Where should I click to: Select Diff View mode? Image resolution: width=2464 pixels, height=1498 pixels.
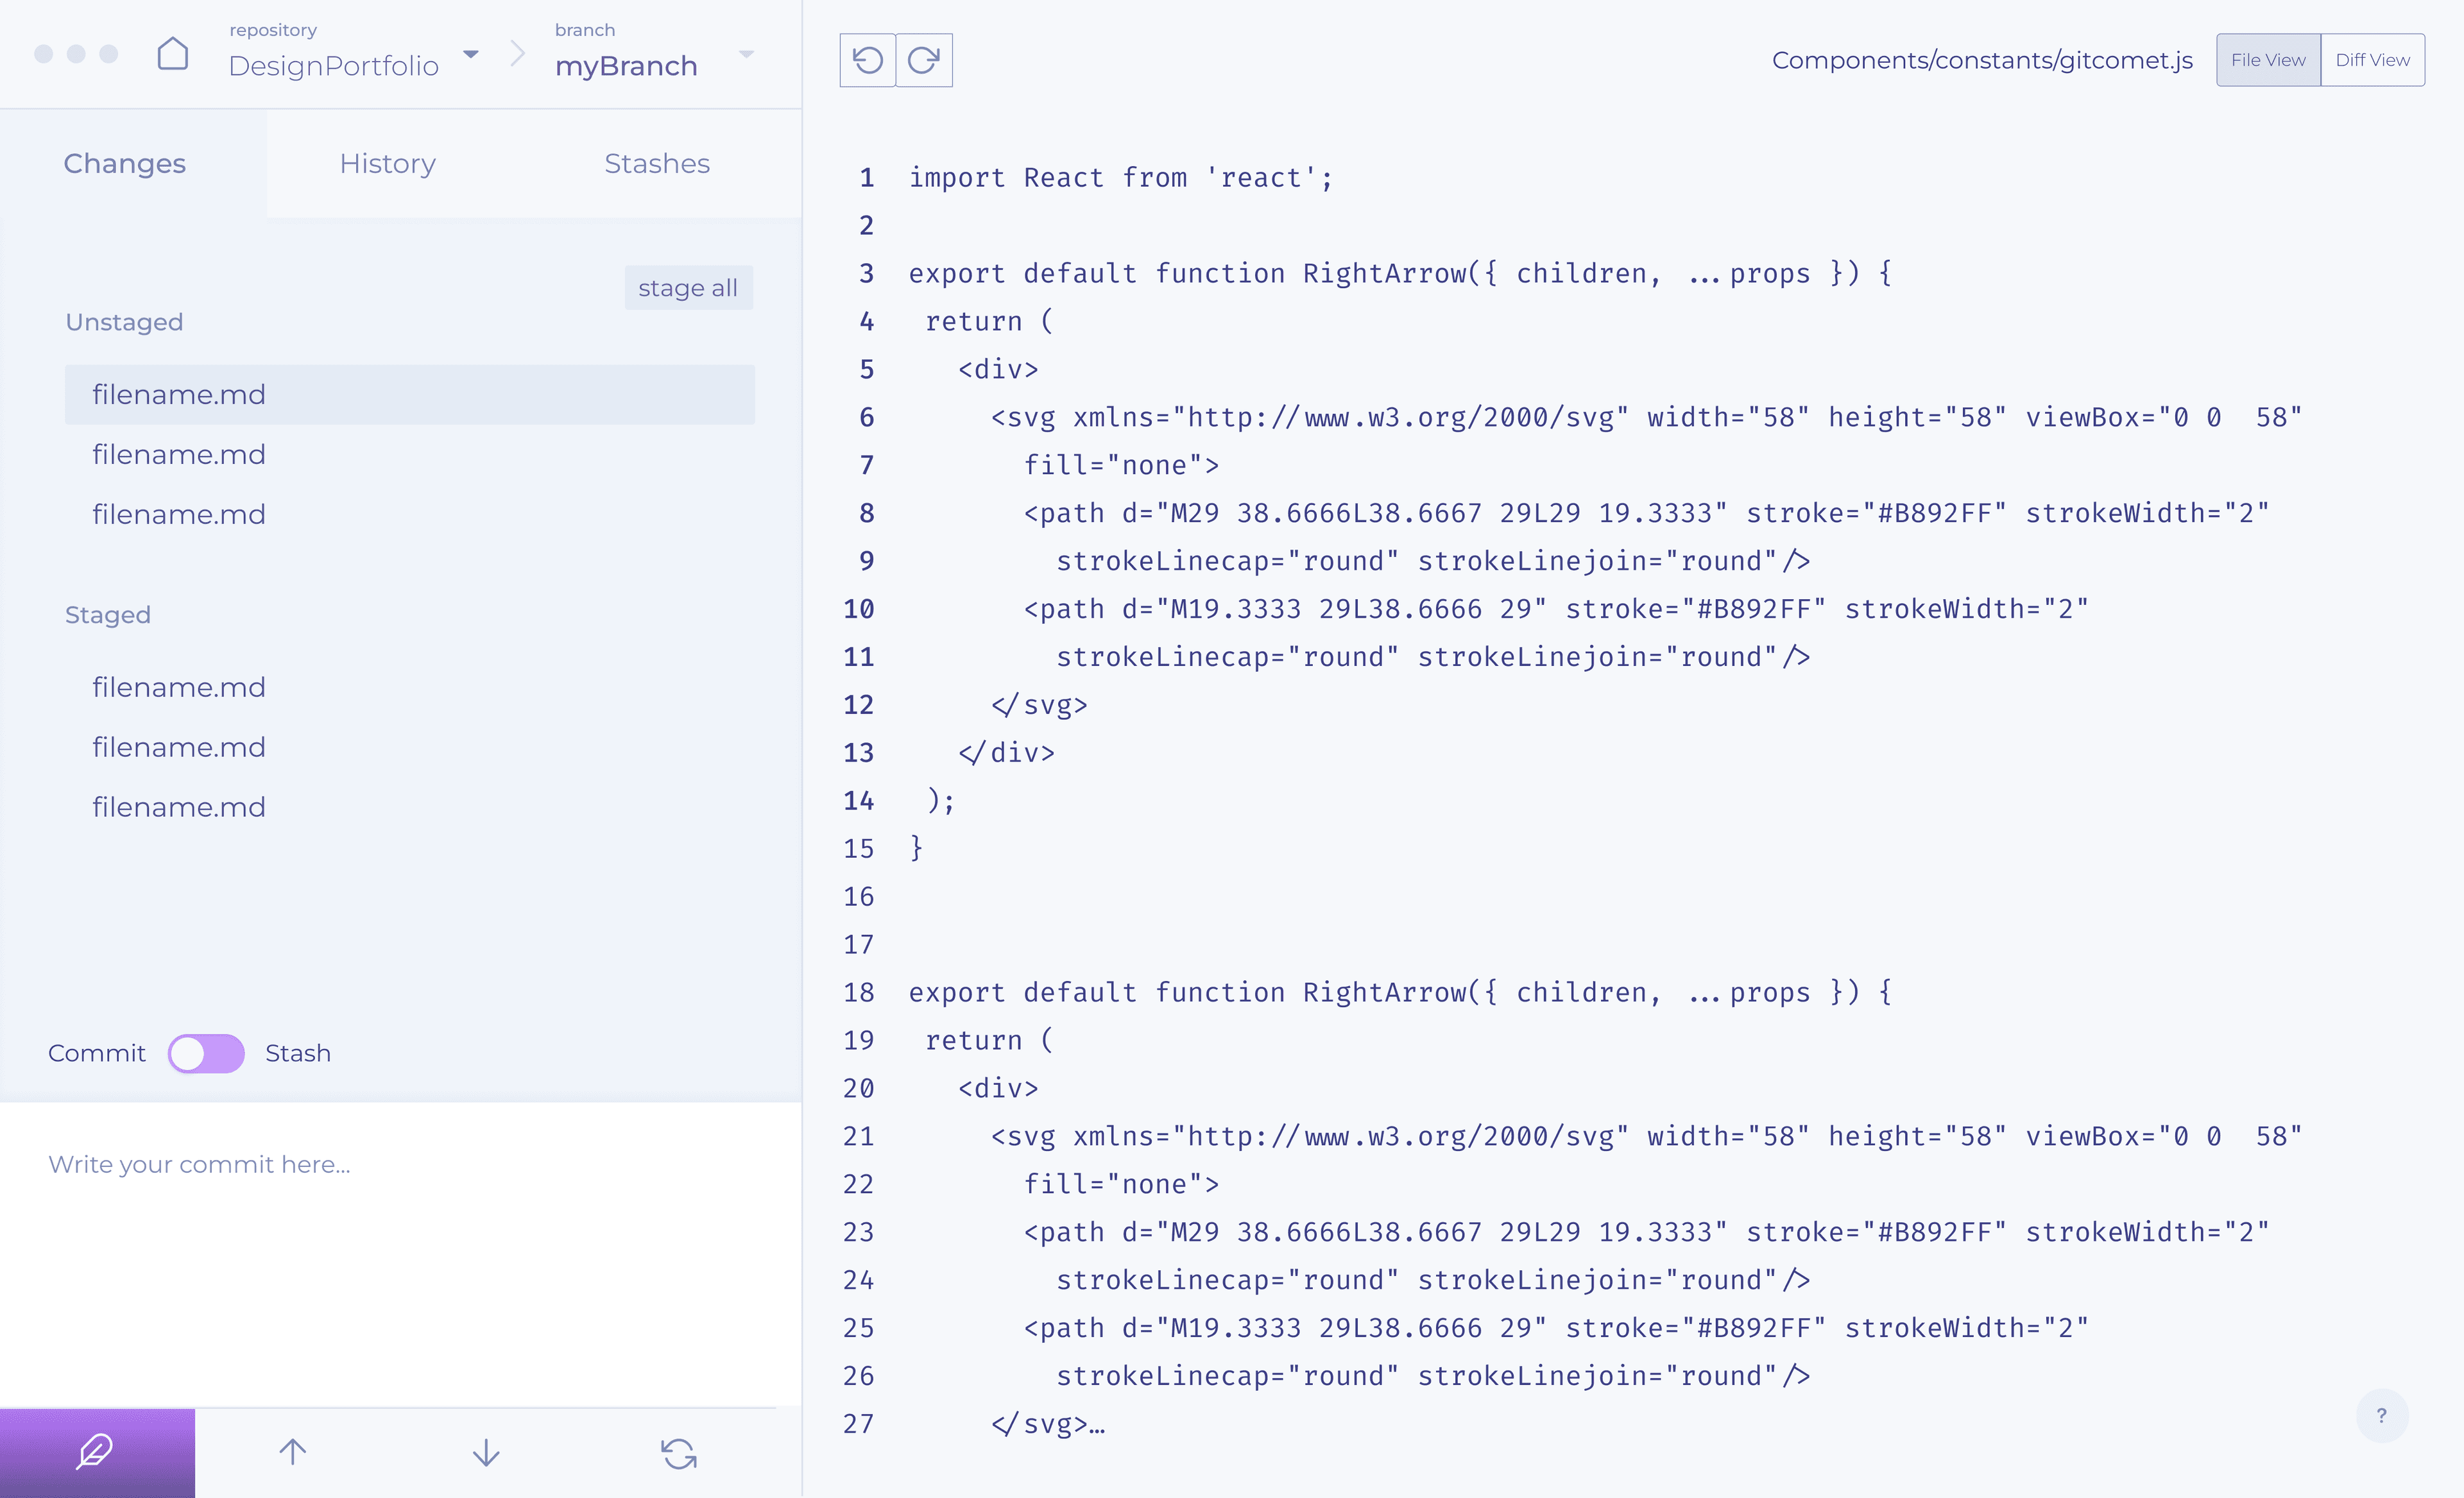tap(2372, 60)
